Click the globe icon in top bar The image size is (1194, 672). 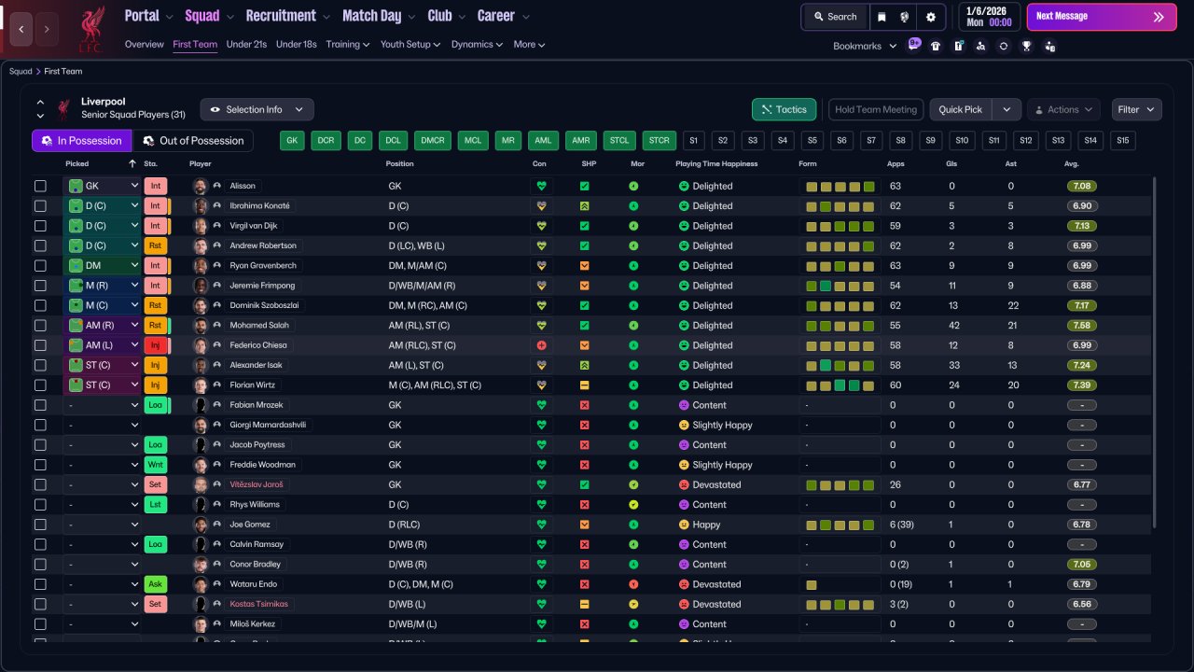pyautogui.click(x=905, y=17)
